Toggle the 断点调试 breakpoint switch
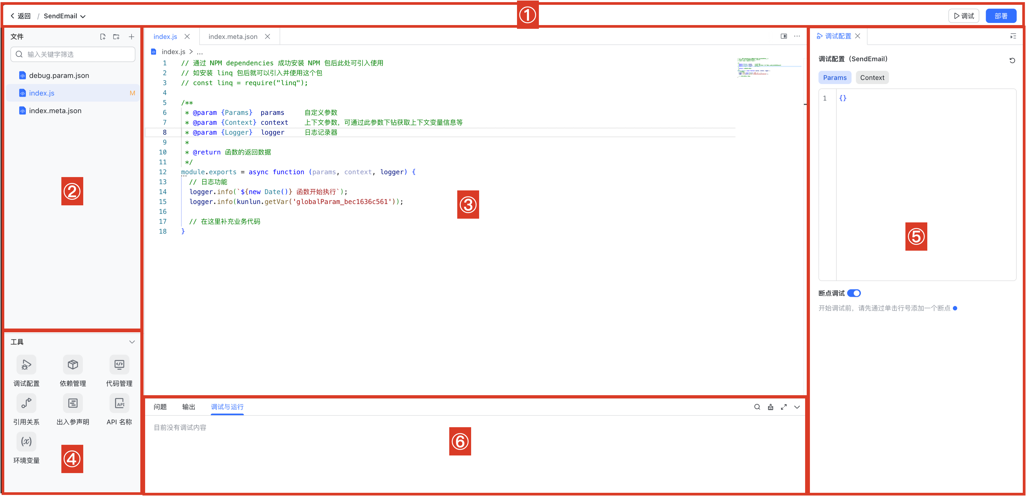 pos(854,293)
